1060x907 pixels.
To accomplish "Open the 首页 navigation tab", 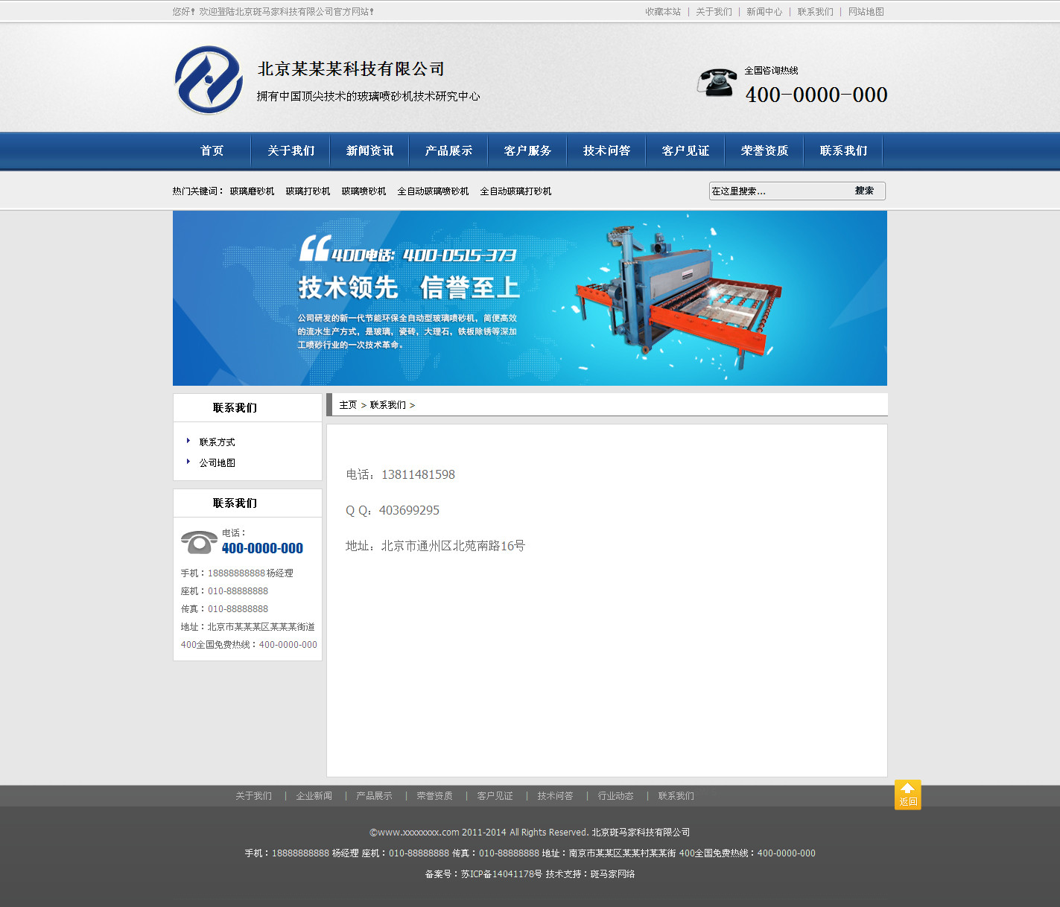I will coord(212,150).
